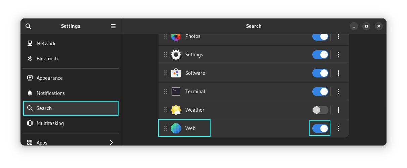Screen dimensions: 407x168
Task: Click the search magnifier icon in Settings header
Action: click(28, 26)
